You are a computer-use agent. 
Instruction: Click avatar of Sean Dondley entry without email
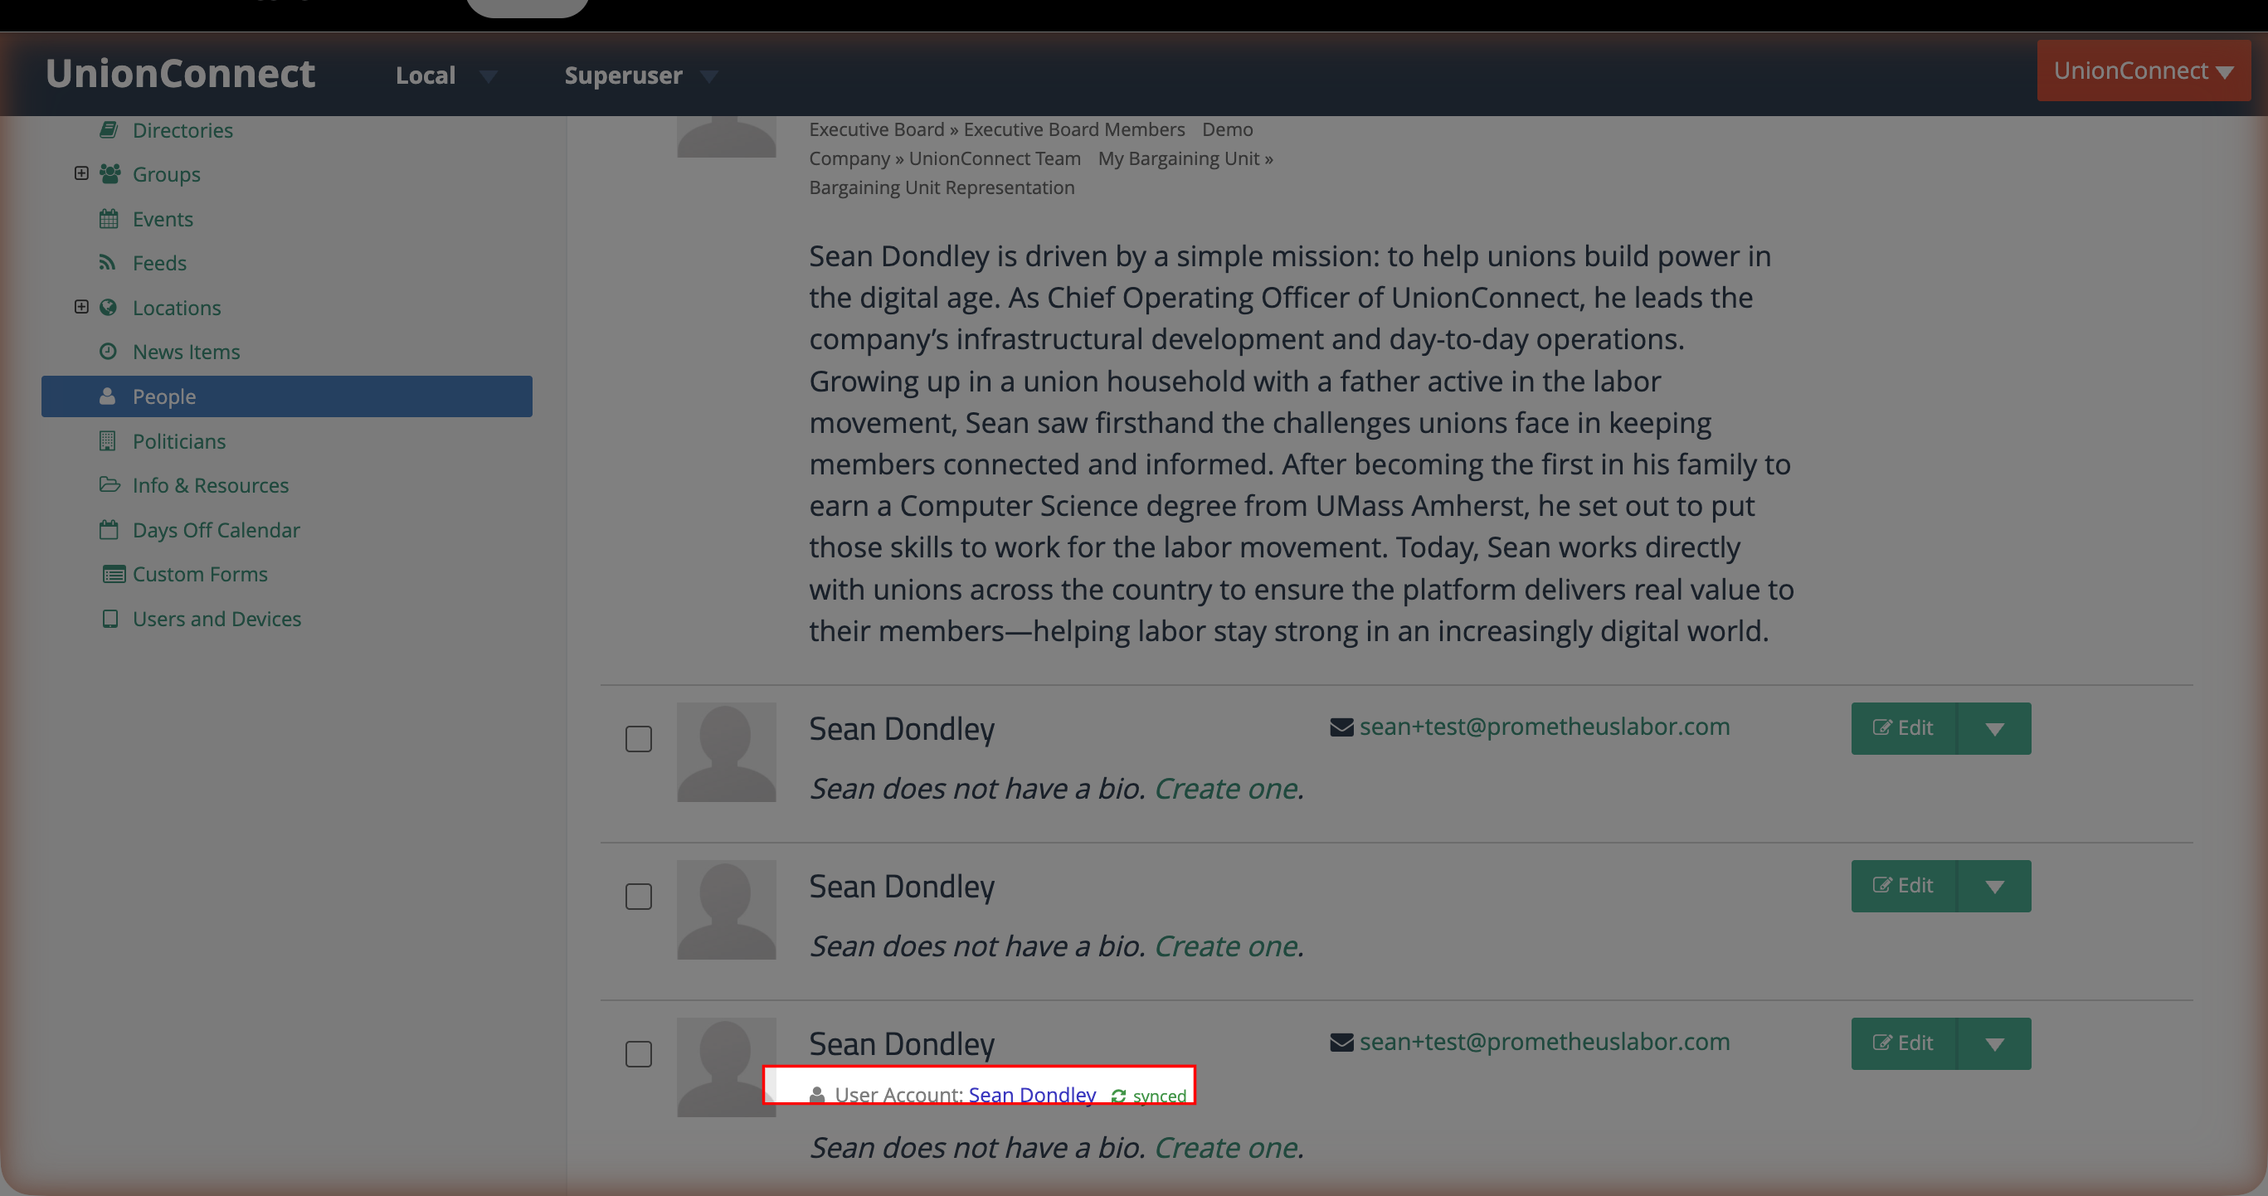[727, 910]
